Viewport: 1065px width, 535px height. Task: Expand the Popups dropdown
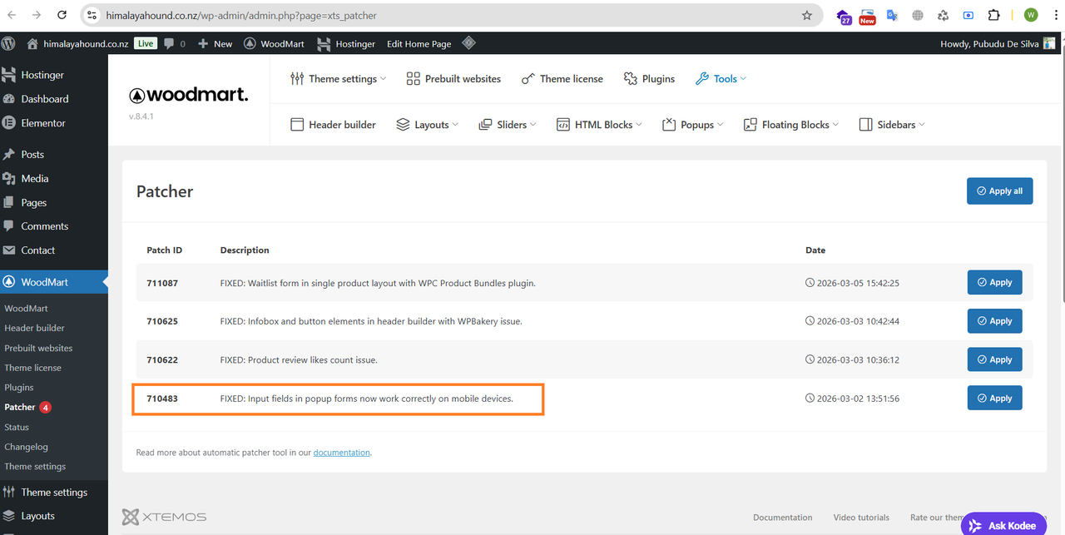tap(692, 125)
